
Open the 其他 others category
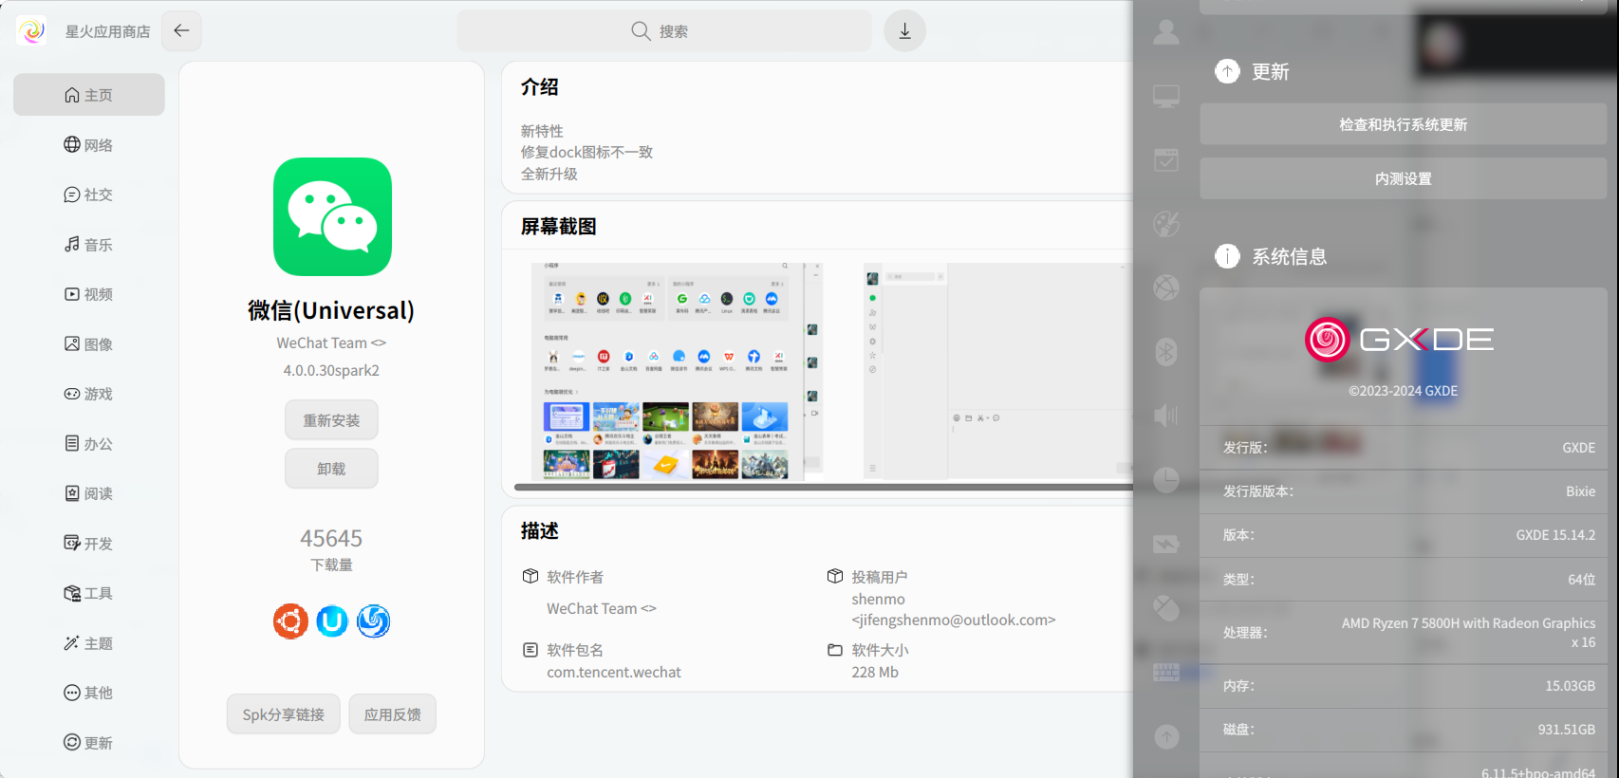pyautogui.click(x=89, y=693)
